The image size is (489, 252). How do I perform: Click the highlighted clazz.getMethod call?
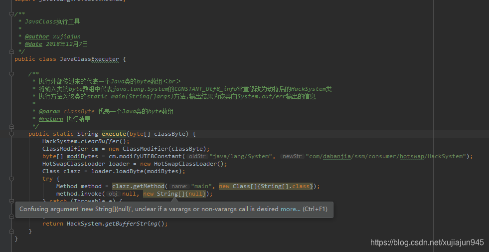138,187
